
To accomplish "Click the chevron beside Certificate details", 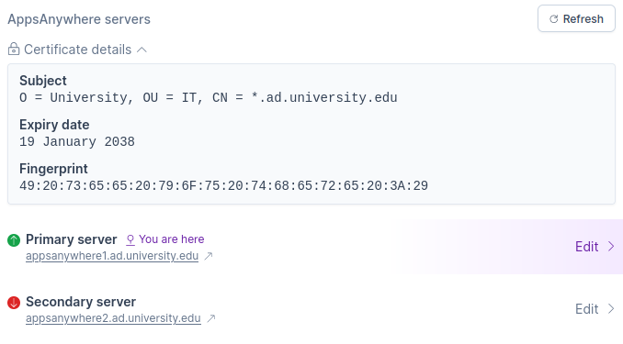I will pos(142,50).
